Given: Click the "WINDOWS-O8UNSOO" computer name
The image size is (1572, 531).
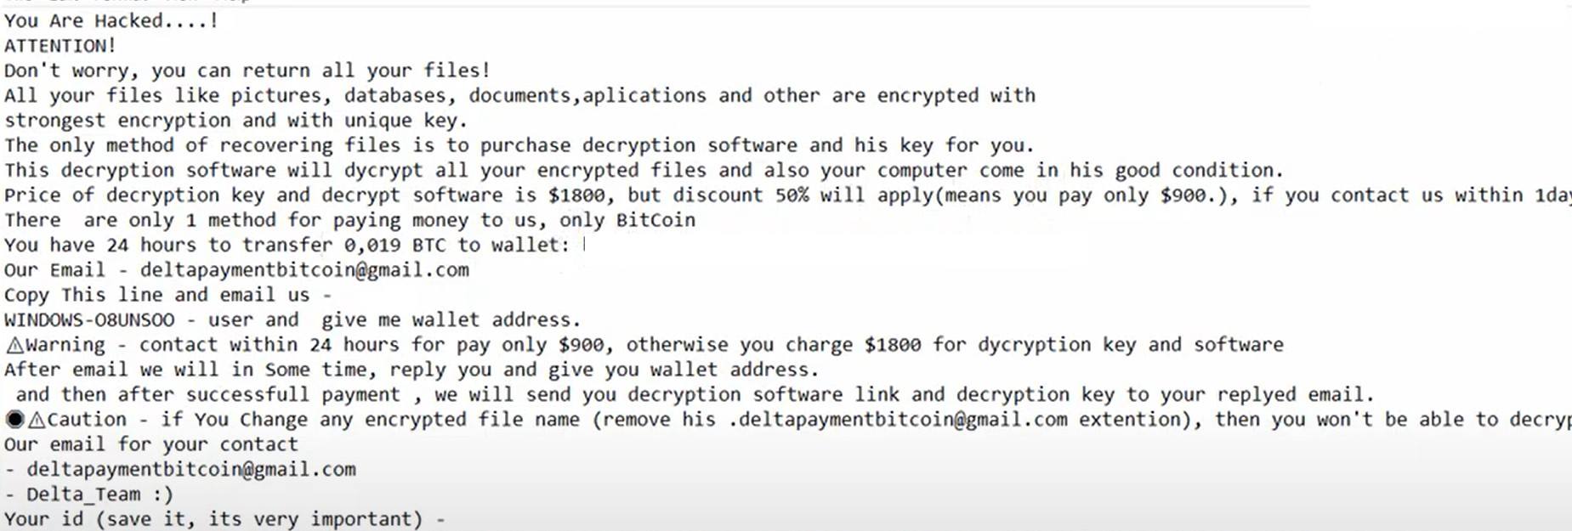Looking at the screenshot, I should pos(89,320).
